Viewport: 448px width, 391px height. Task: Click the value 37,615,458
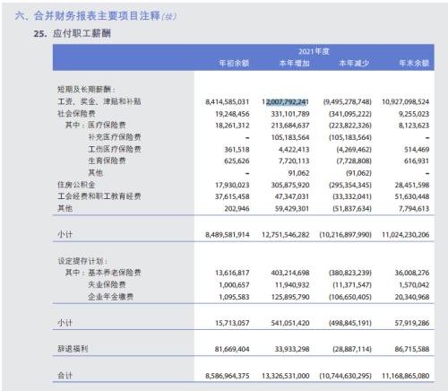232,196
